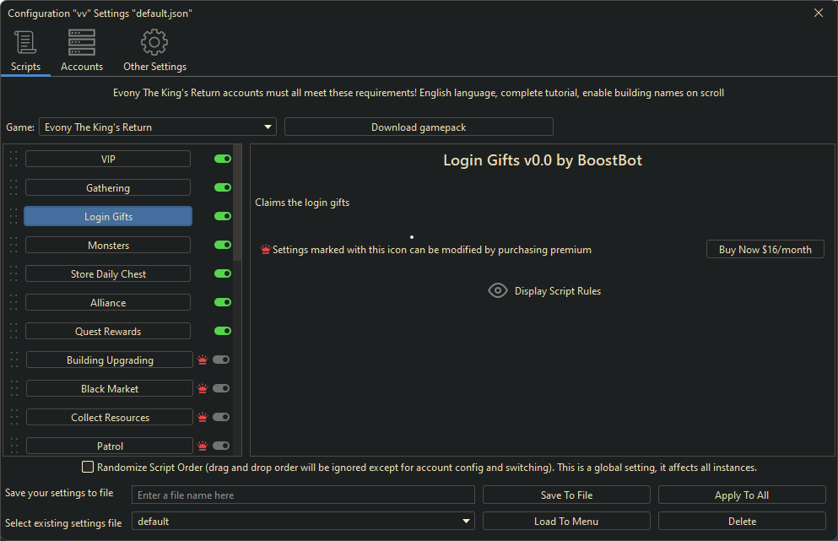
Task: Select the Quest Rewards script
Action: click(108, 332)
